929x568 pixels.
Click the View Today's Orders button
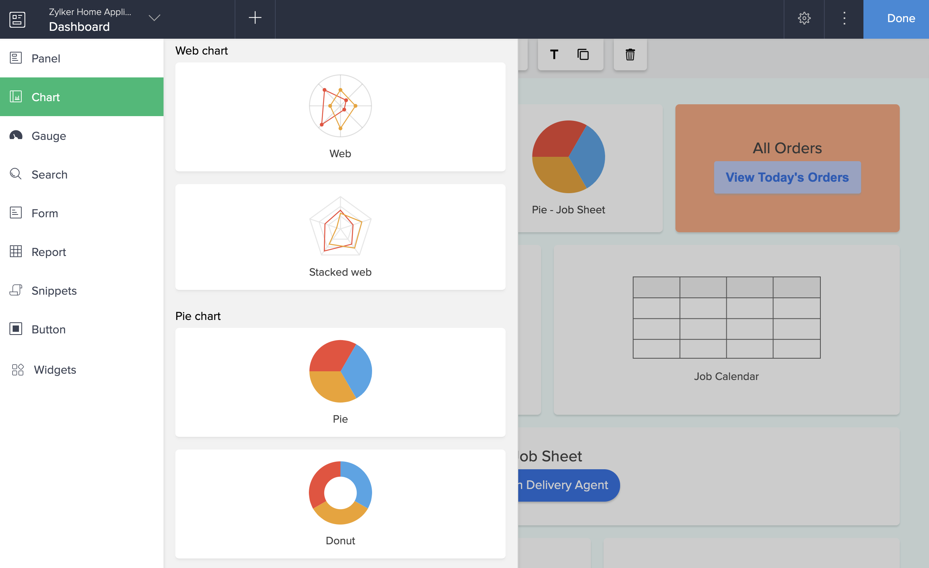[787, 177]
